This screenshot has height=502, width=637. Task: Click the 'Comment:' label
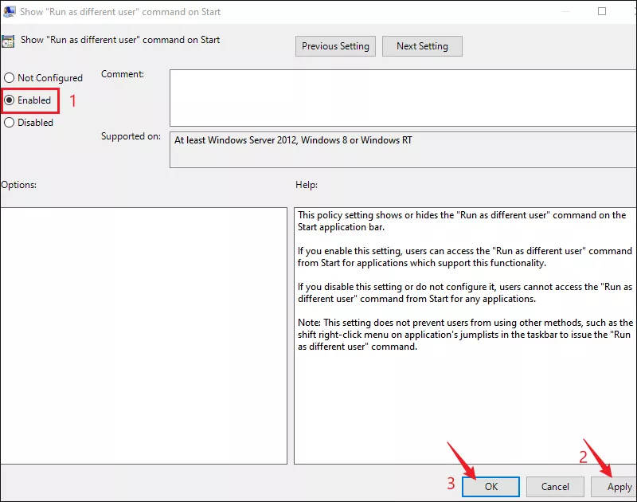[123, 74]
